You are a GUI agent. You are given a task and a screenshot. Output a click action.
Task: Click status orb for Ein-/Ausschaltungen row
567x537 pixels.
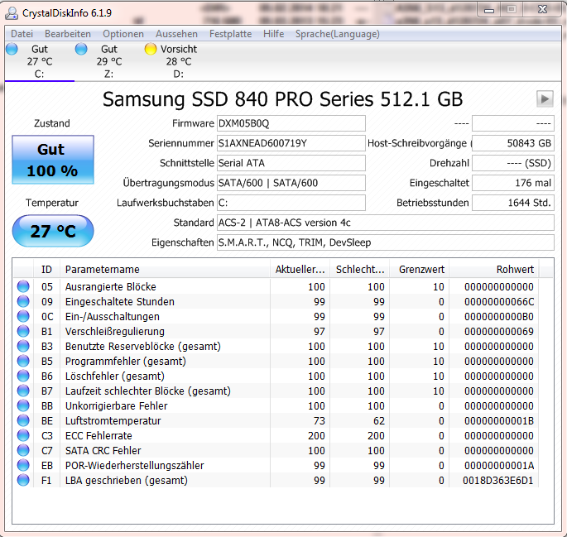(x=23, y=316)
